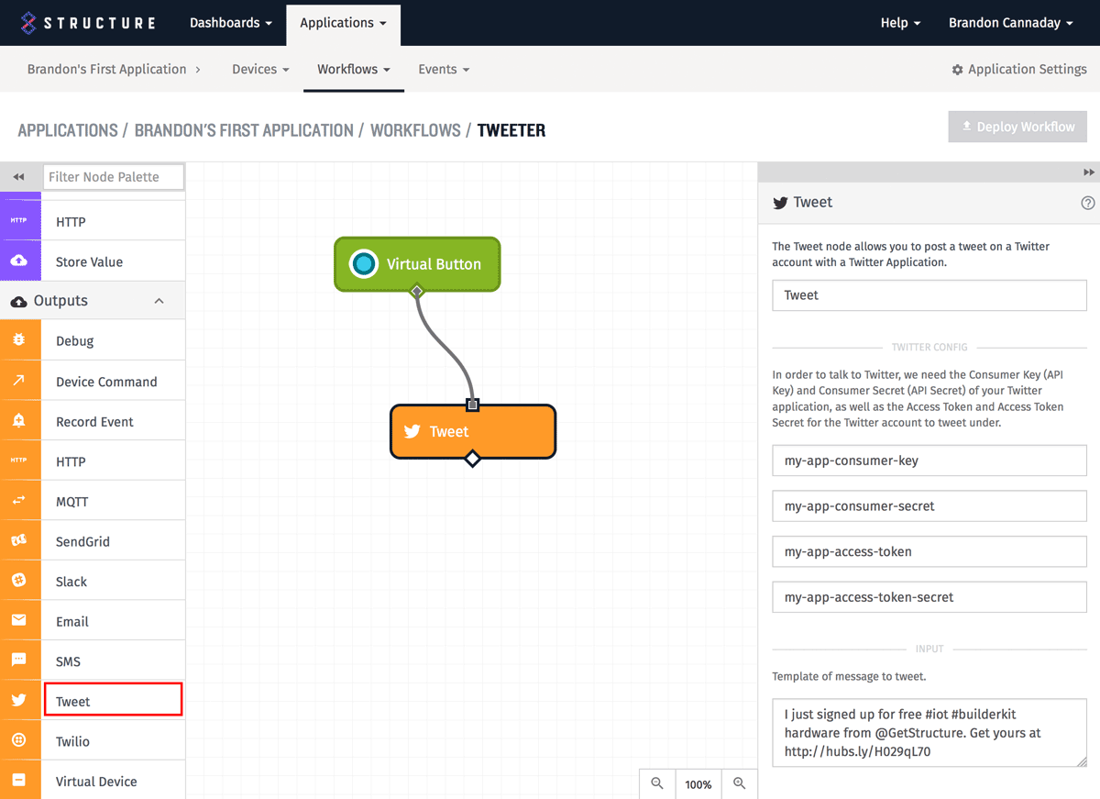The width and height of the screenshot is (1100, 799).
Task: Collapse the Outputs palette section
Action: 159,301
